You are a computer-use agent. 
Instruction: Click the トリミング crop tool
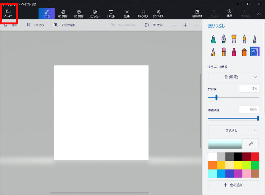coord(36,25)
